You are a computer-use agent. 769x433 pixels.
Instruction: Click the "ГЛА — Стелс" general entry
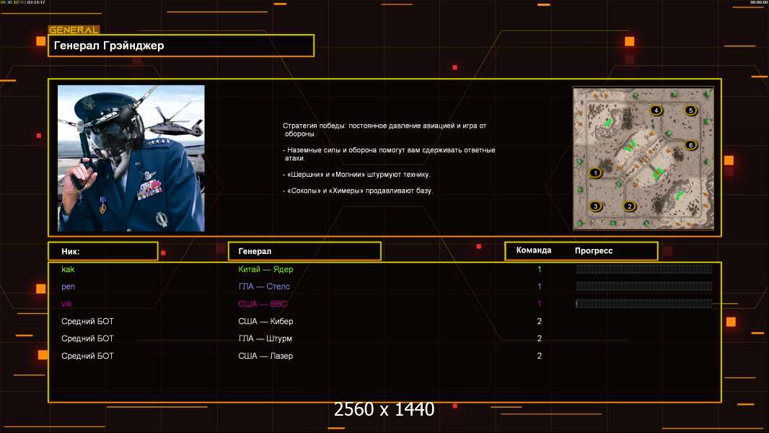click(264, 287)
